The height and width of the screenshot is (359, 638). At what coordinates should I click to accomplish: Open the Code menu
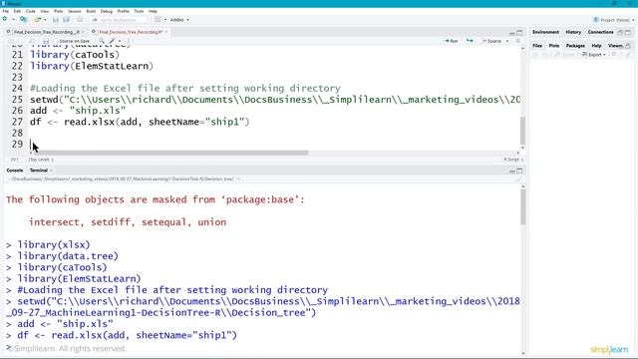coord(31,11)
